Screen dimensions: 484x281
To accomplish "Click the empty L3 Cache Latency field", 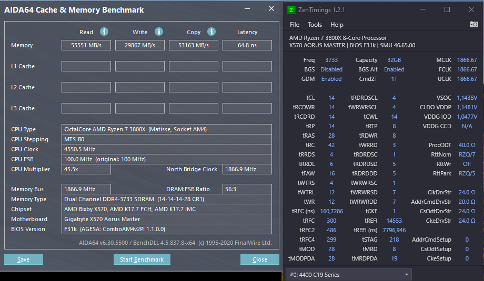I will 247,108.
